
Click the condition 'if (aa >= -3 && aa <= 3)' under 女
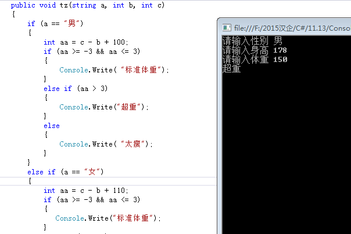coord(92,200)
